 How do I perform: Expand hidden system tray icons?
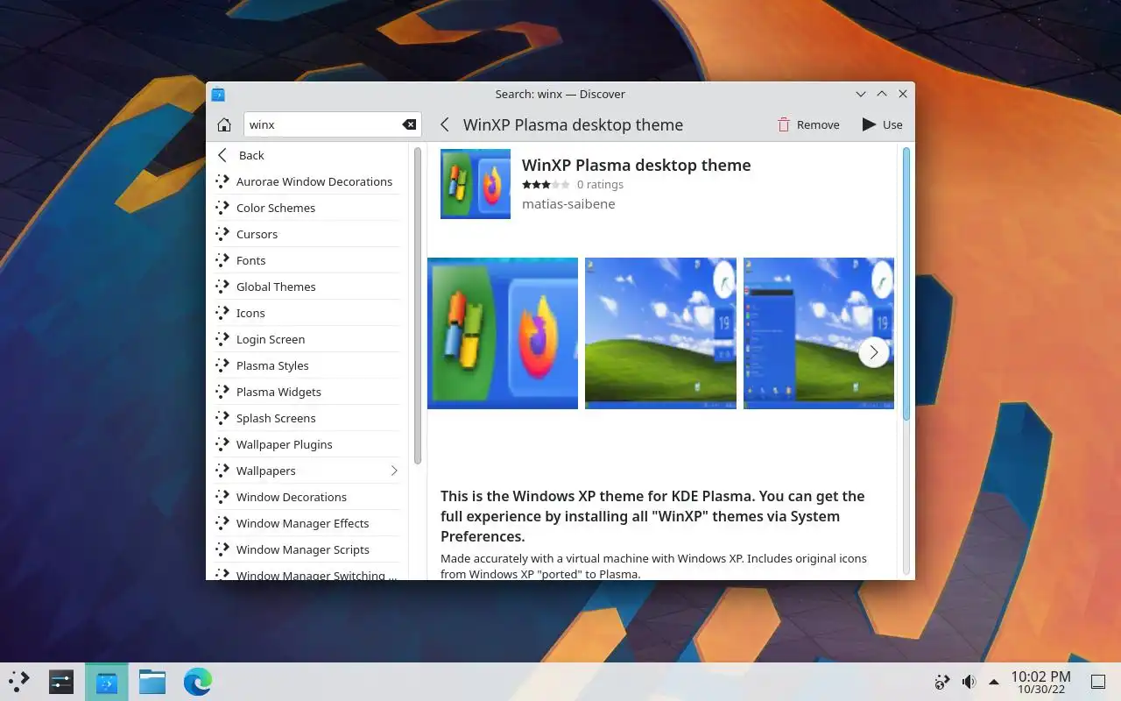pos(994,682)
